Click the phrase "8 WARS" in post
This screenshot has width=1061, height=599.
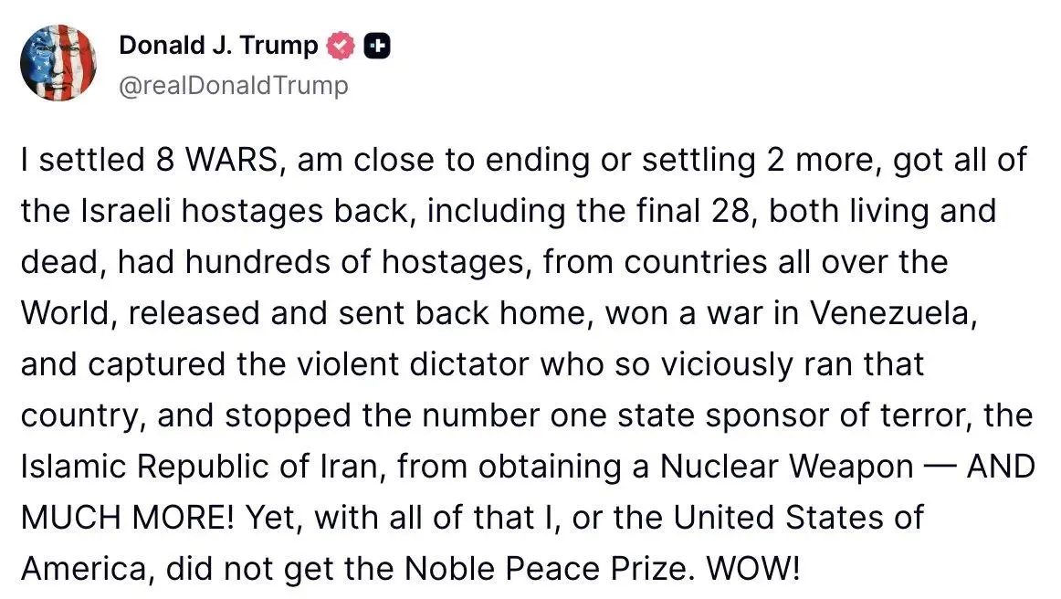point(217,160)
